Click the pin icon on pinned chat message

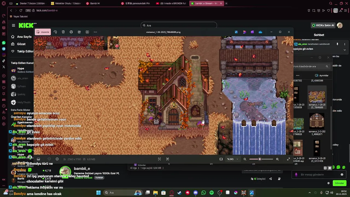click(x=337, y=44)
